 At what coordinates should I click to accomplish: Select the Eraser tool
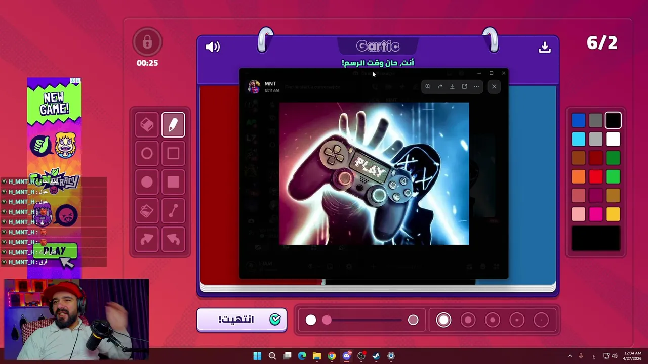pyautogui.click(x=147, y=125)
